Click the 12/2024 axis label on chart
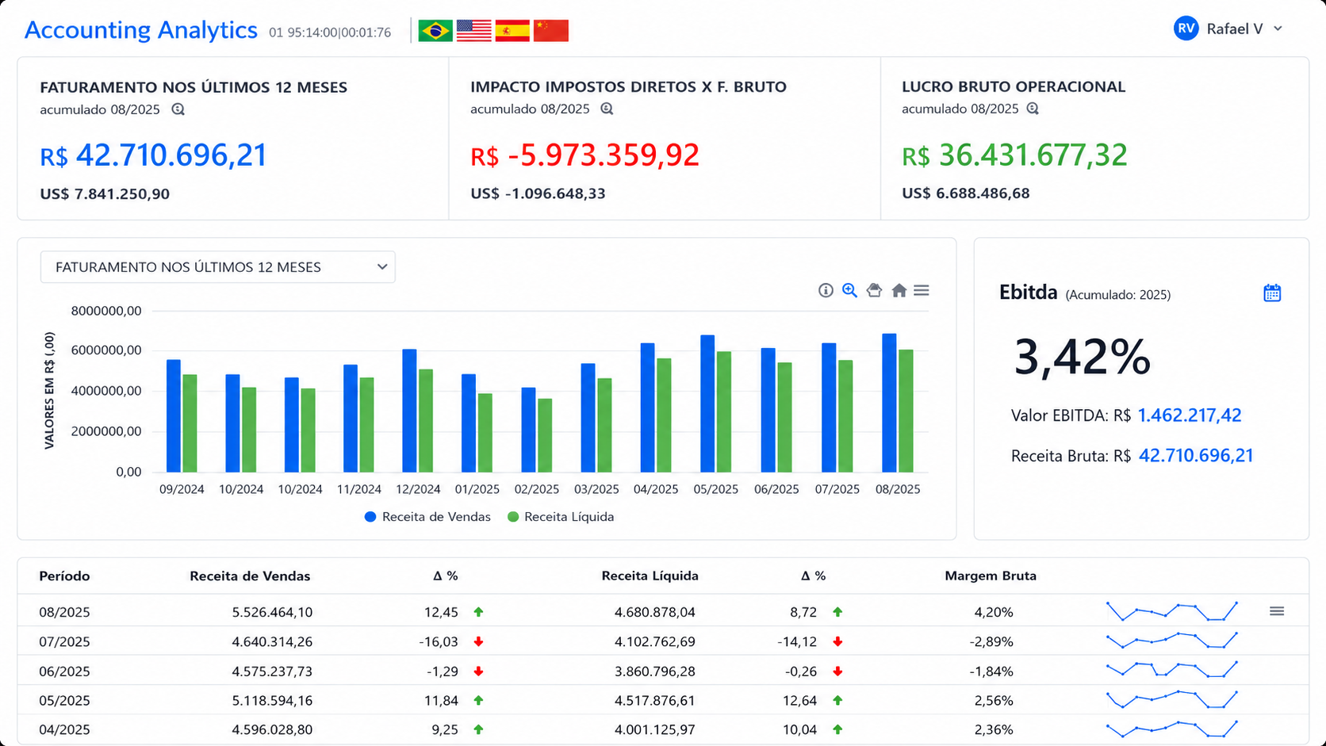Viewport: 1326px width, 746px height. click(x=418, y=490)
